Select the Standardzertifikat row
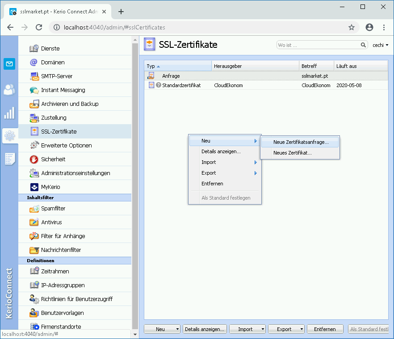 (x=266, y=85)
